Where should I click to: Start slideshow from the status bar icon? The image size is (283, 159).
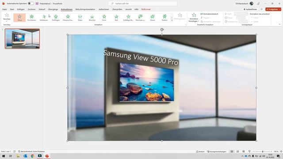click(x=249, y=151)
